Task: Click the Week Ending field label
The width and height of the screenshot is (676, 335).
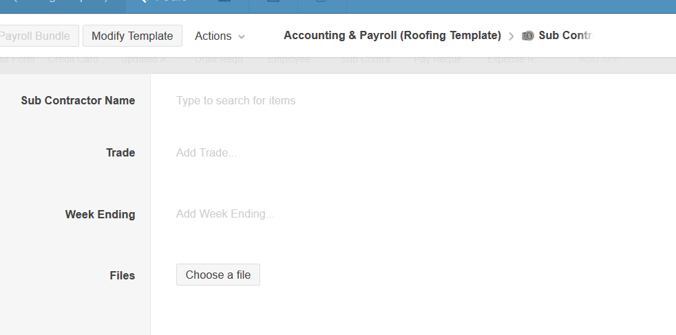Action: [100, 214]
